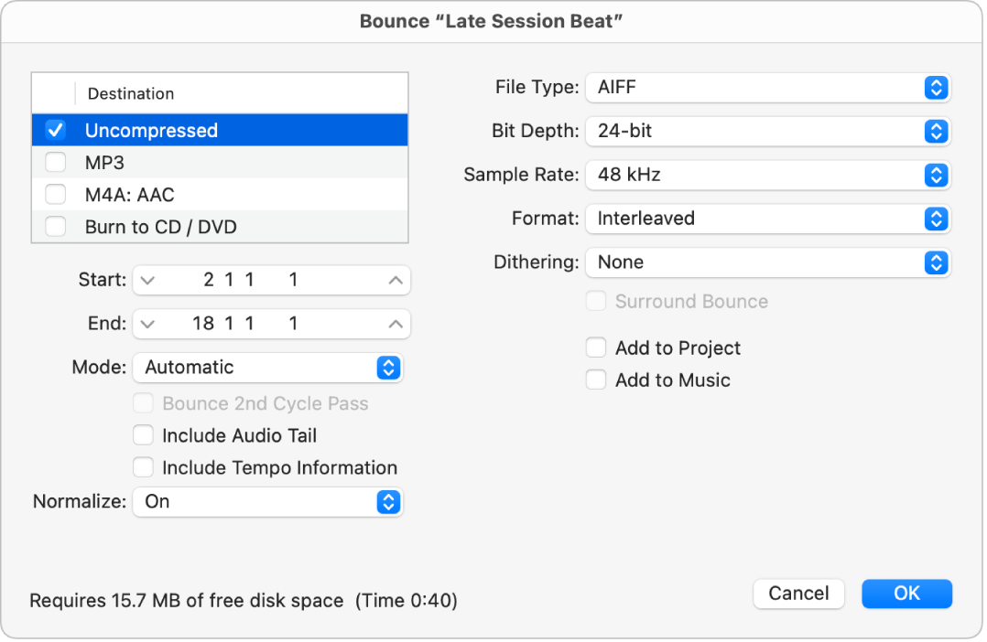Open the Dithering dropdown

pos(768,262)
